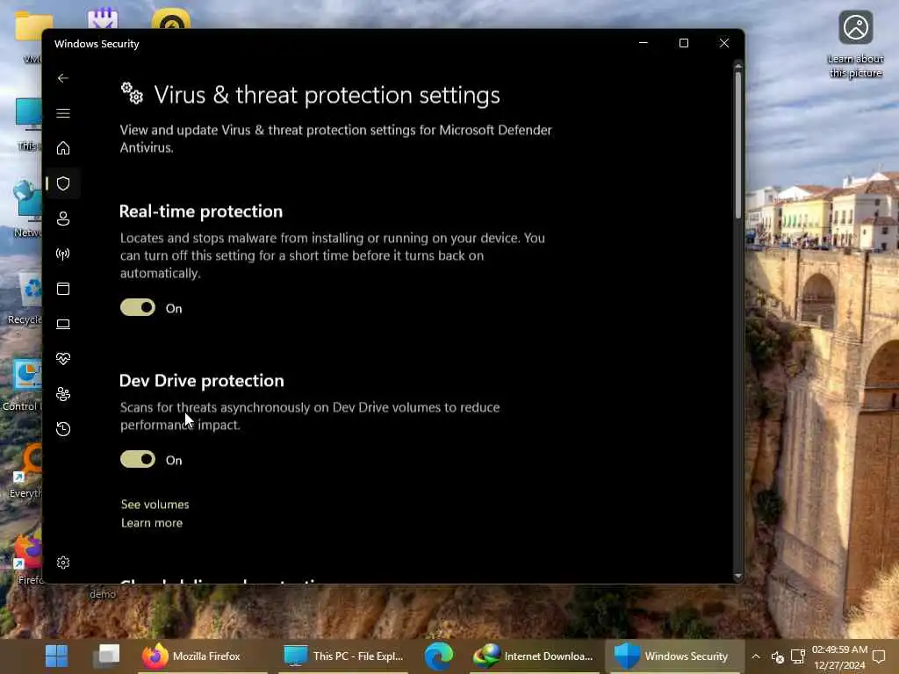Maximize the Windows Security window
Image resolution: width=899 pixels, height=674 pixels.
[x=683, y=43]
